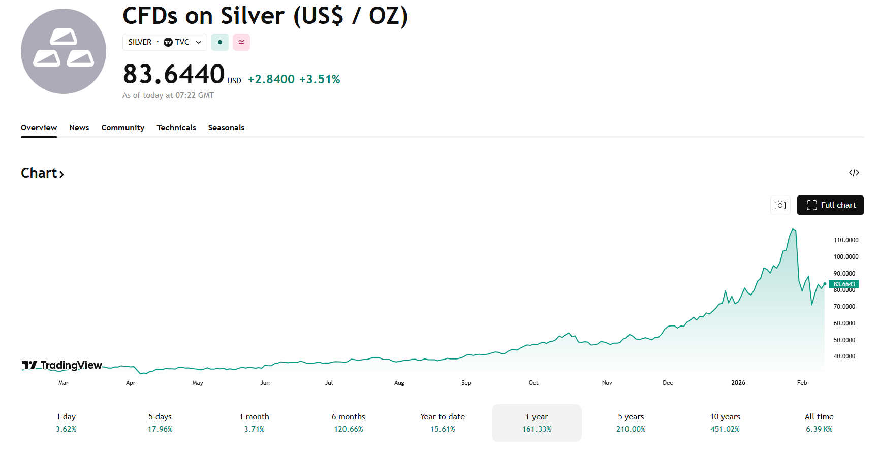
Task: Switch to the Technicals tab
Action: click(176, 127)
